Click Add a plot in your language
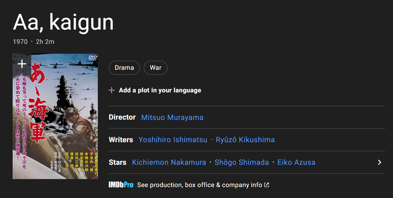 click(160, 90)
